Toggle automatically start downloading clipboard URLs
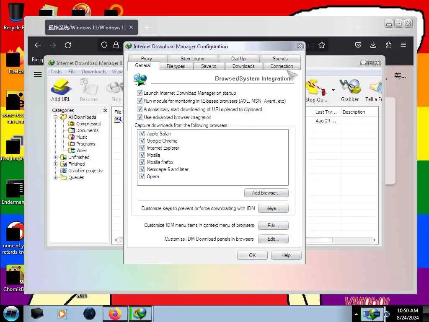Viewport: 429px width, 322px height. (x=140, y=109)
